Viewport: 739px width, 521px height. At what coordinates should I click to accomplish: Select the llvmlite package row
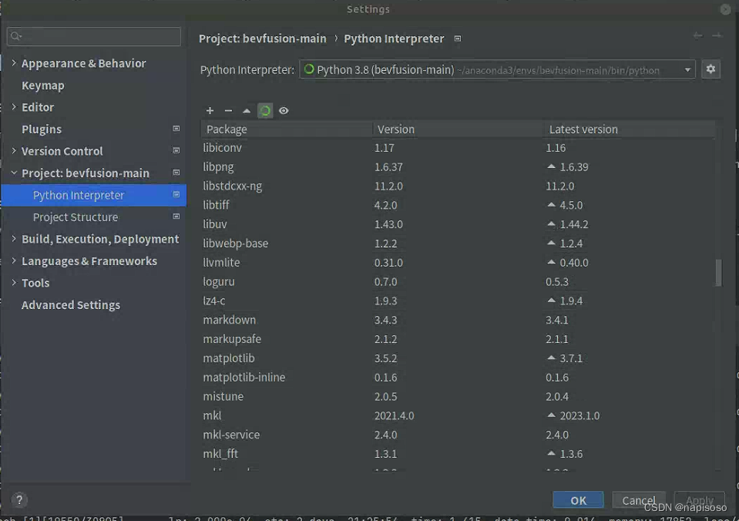458,262
